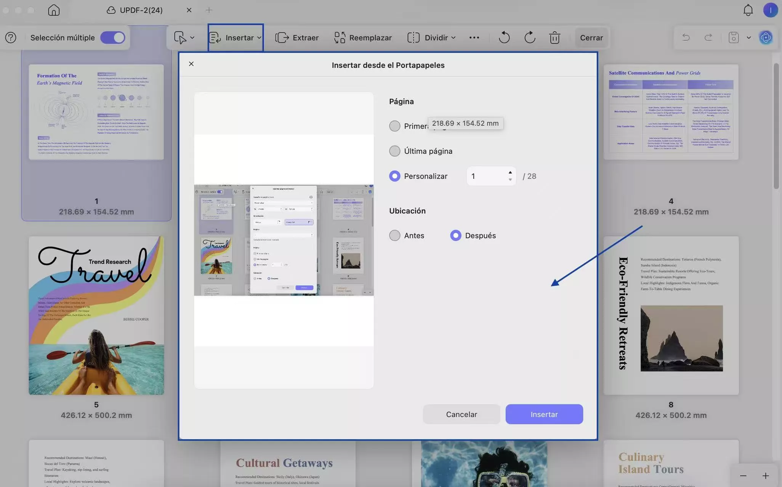This screenshot has width=782, height=487.
Task: Open the help question mark icon
Action: (11, 38)
